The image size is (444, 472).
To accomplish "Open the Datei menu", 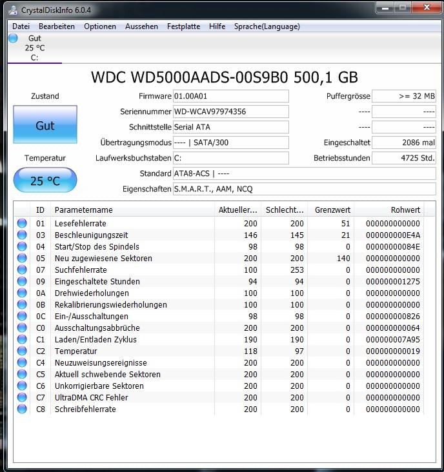I will [x=21, y=26].
